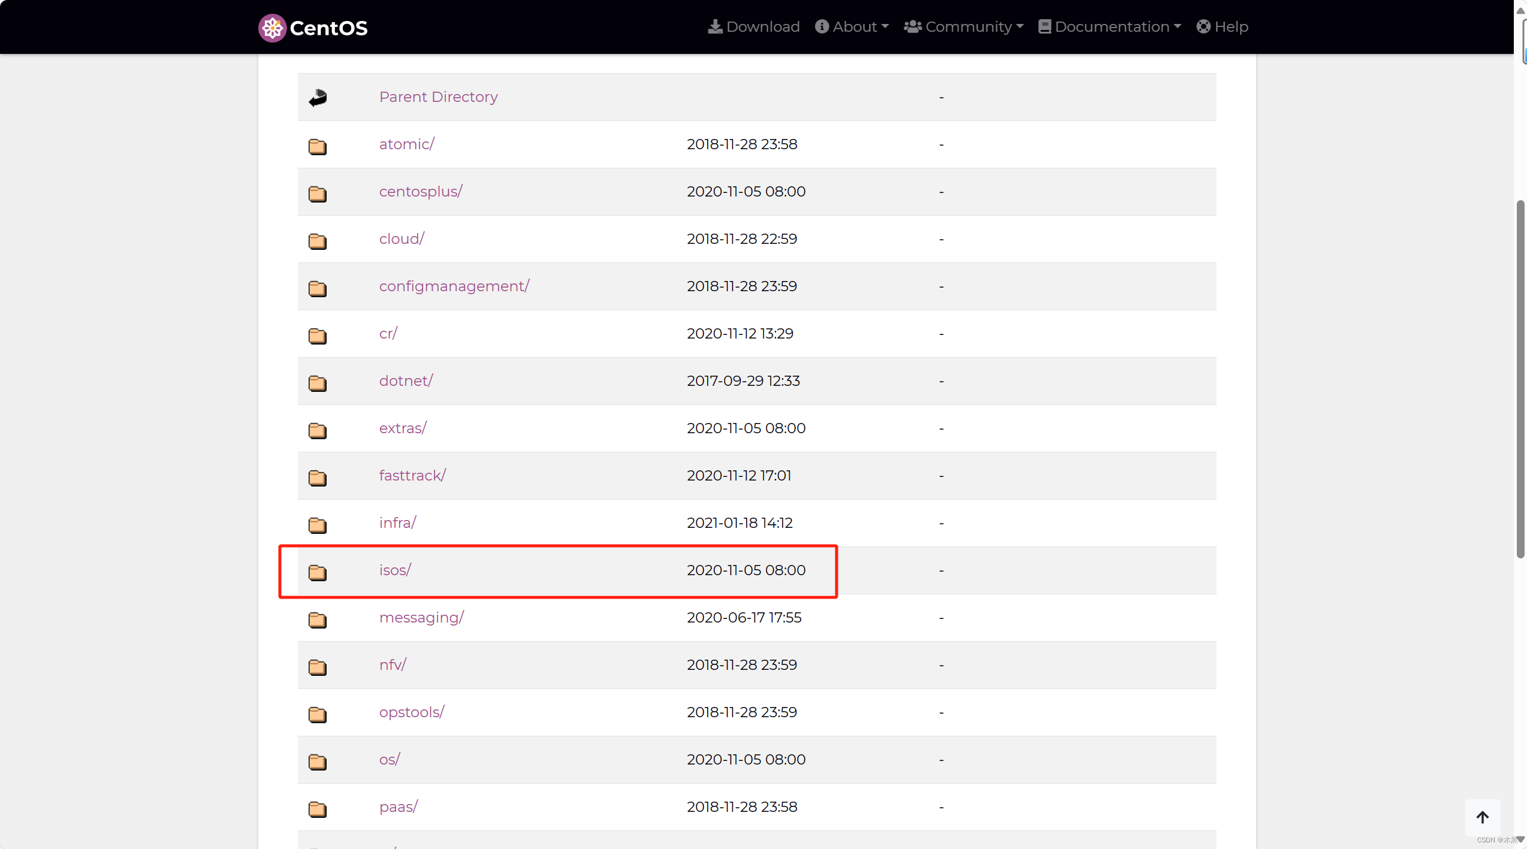
Task: Open the isos/ directory link
Action: 395,570
